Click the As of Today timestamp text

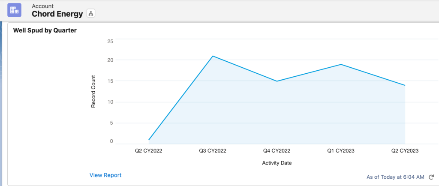coord(395,177)
